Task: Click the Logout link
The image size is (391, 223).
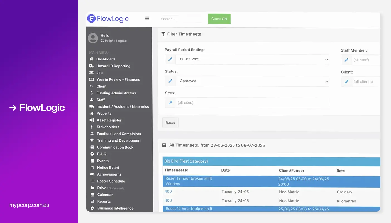Action: [x=121, y=41]
